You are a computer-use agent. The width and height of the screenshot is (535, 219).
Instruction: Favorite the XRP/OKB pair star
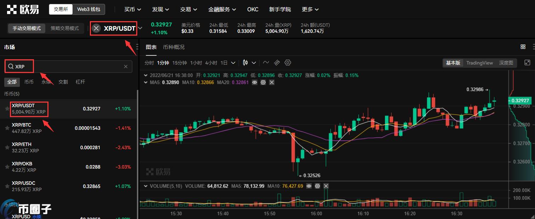pyautogui.click(x=7, y=167)
